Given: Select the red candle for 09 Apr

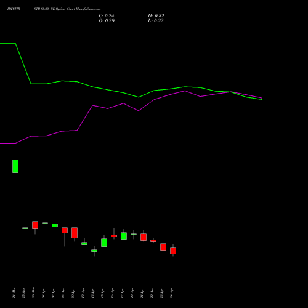Looking at the screenshot, I should (75, 233).
